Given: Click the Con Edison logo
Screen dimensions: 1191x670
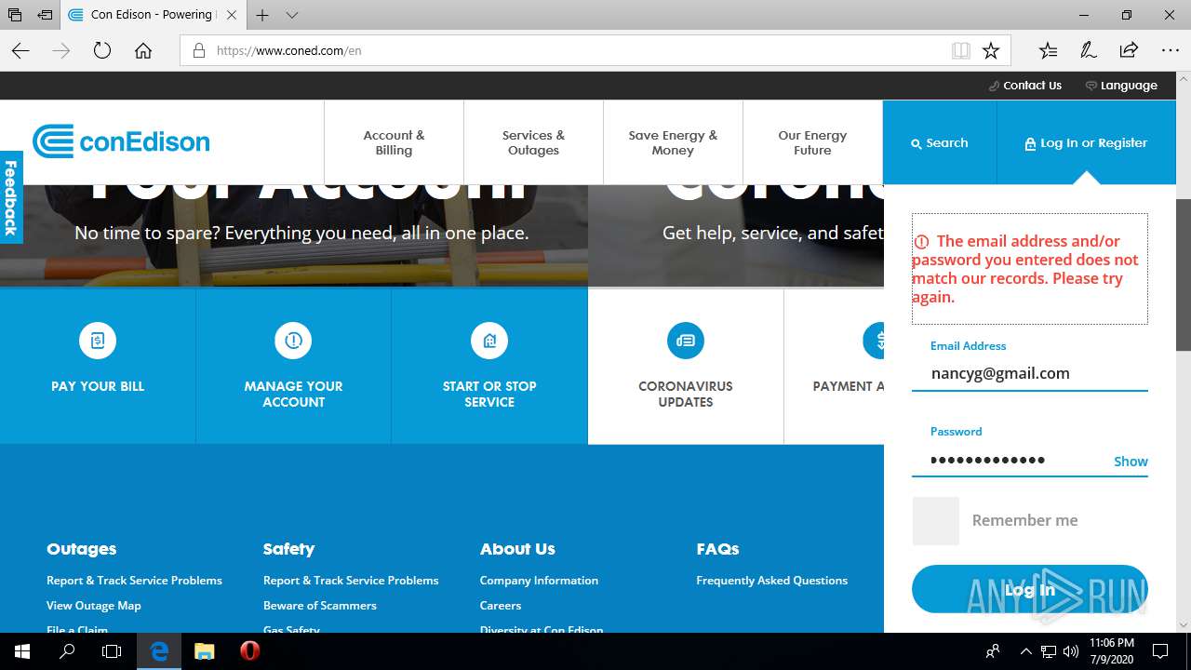Looking at the screenshot, I should pyautogui.click(x=121, y=141).
